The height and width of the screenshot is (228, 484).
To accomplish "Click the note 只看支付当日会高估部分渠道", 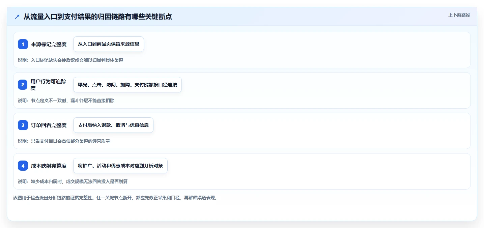I will (x=64, y=141).
